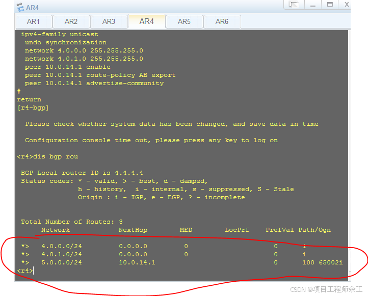The height and width of the screenshot is (296, 368).
Task: Switch to the AR2 tab
Action: click(x=71, y=21)
